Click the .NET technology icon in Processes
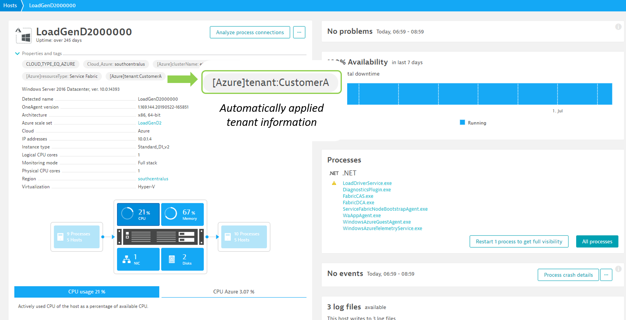 (334, 173)
